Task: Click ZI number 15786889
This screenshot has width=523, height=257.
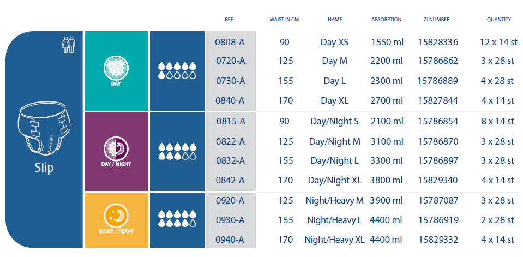Action: pos(438,81)
